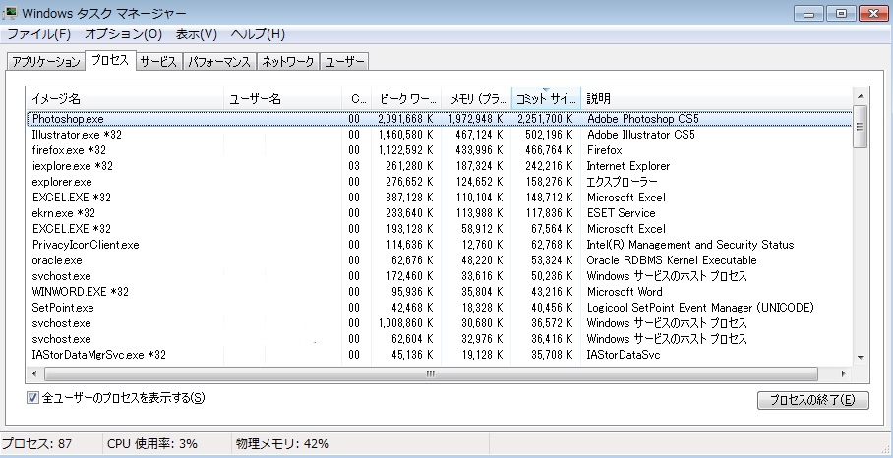893x458 pixels.
Task: Click the エクスプローラー description cell
Action: [622, 182]
